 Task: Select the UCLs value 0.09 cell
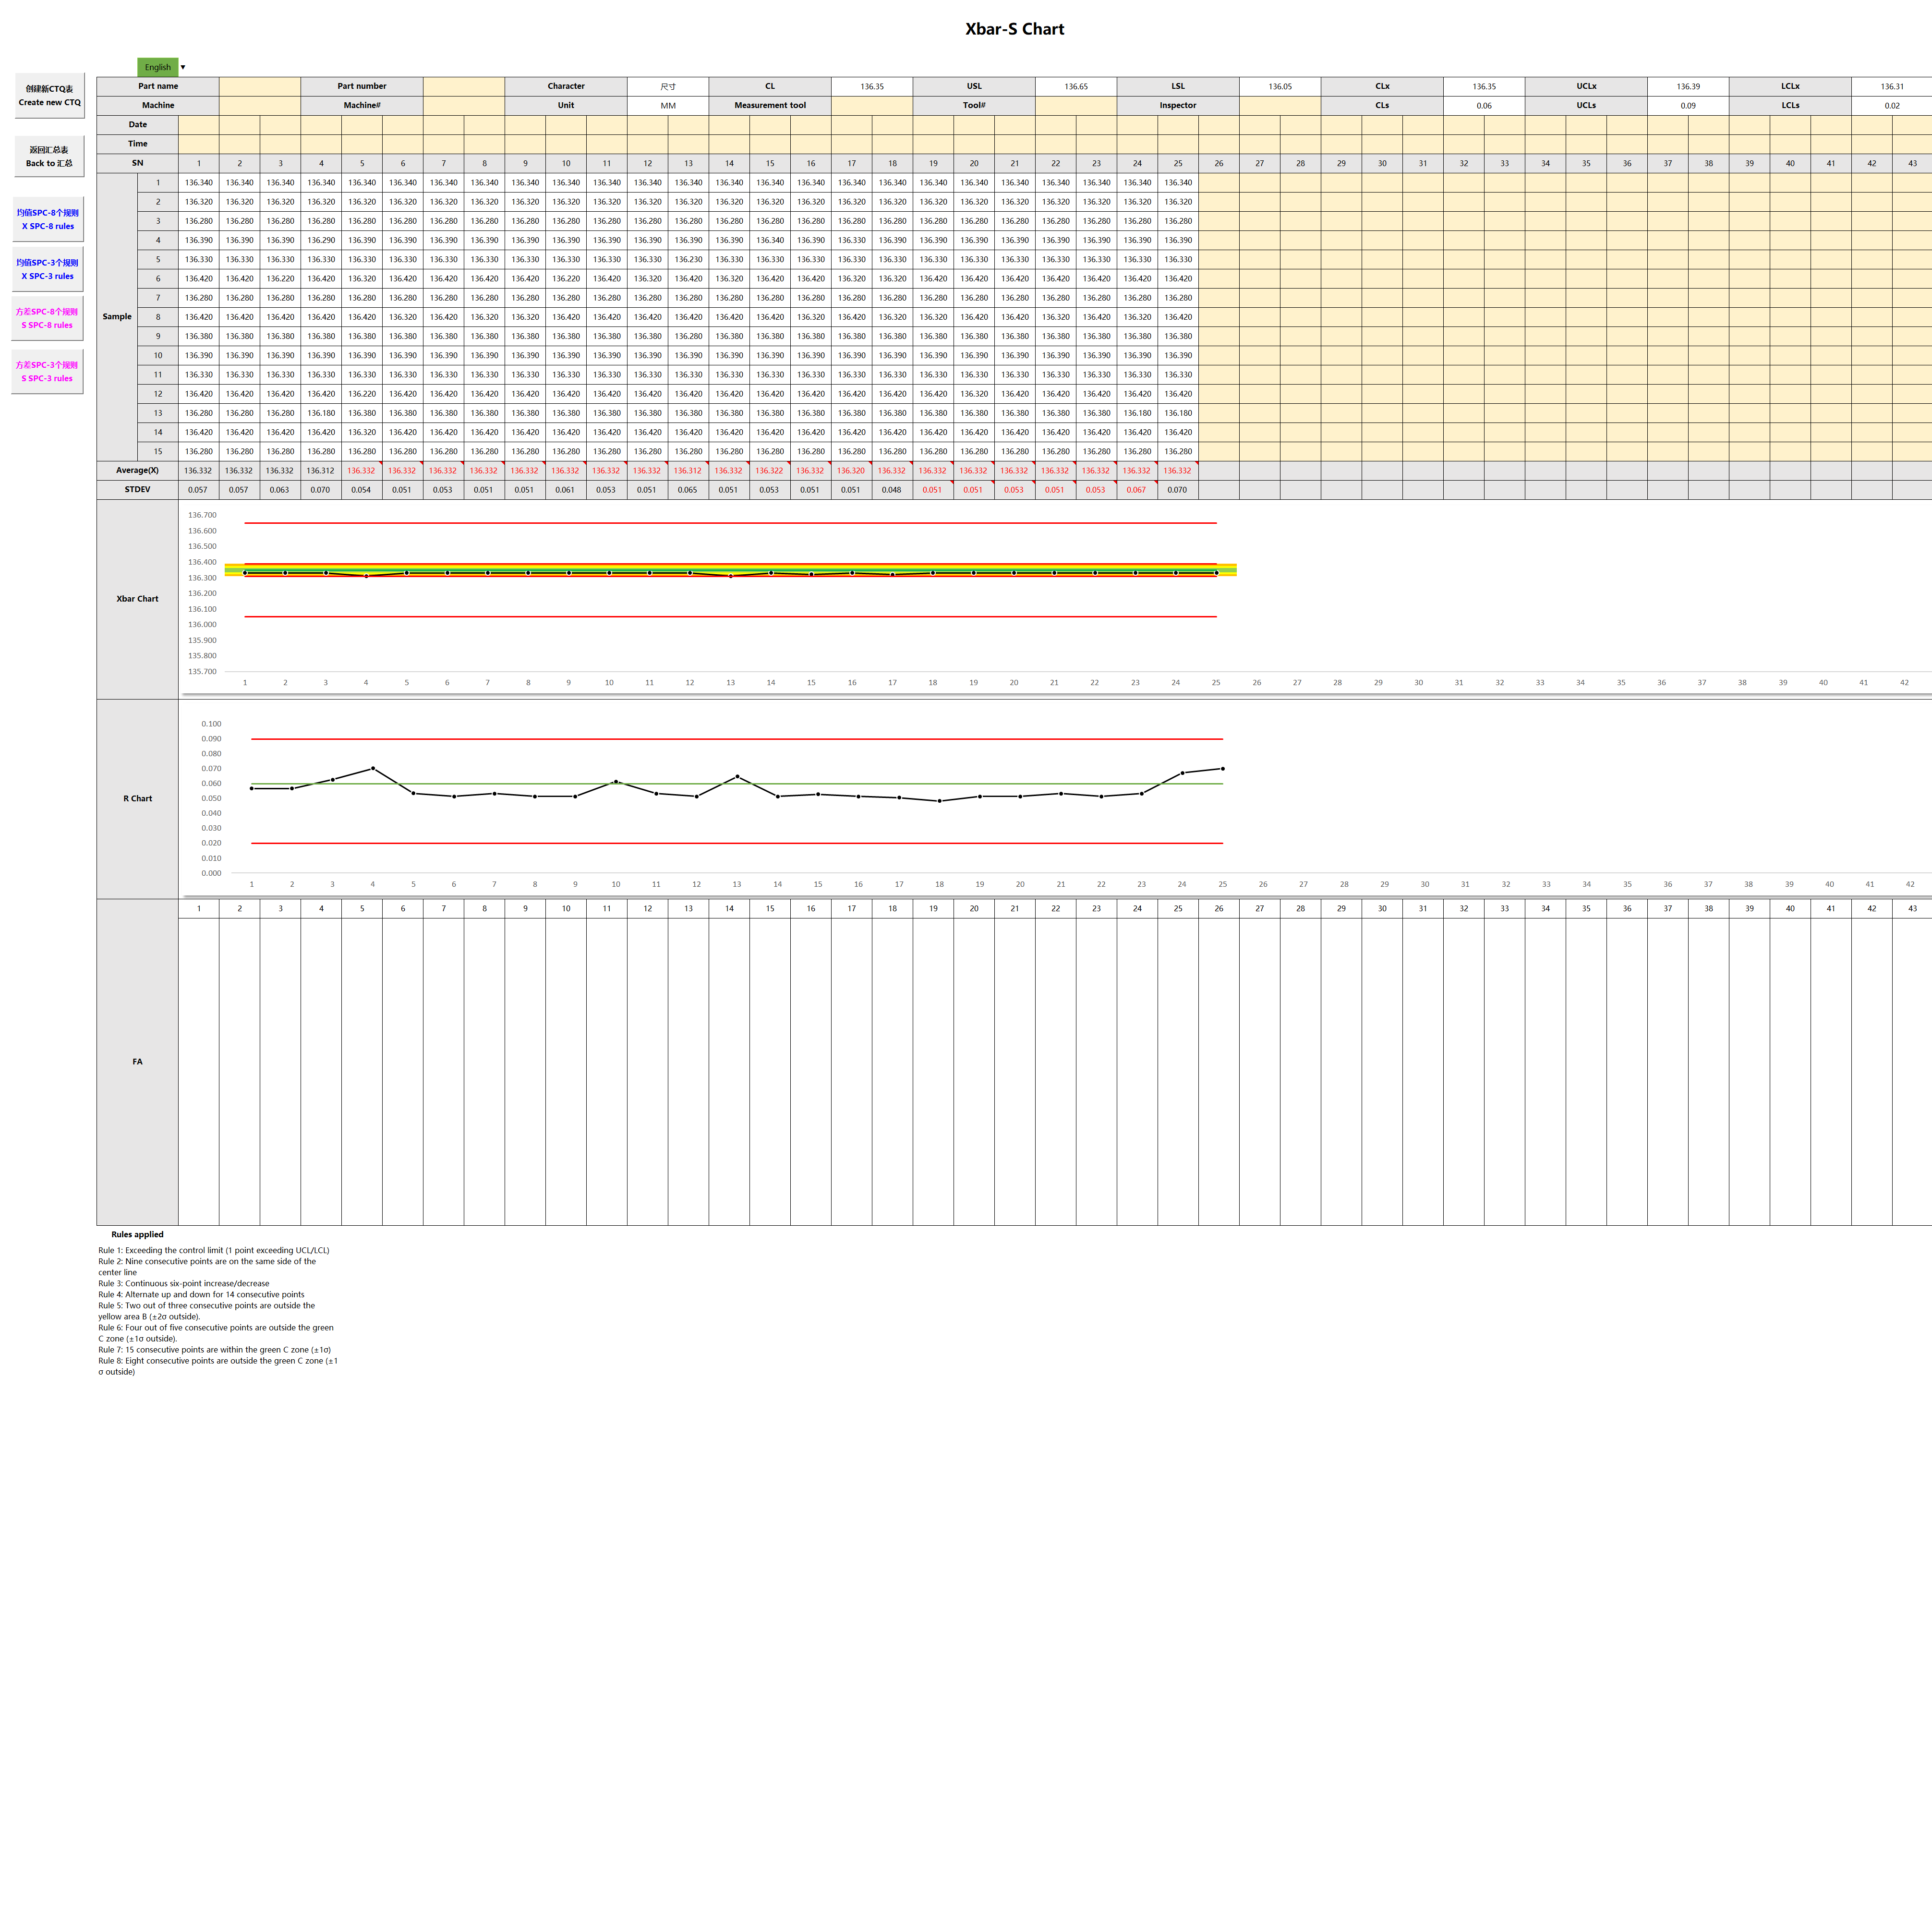[1688, 105]
